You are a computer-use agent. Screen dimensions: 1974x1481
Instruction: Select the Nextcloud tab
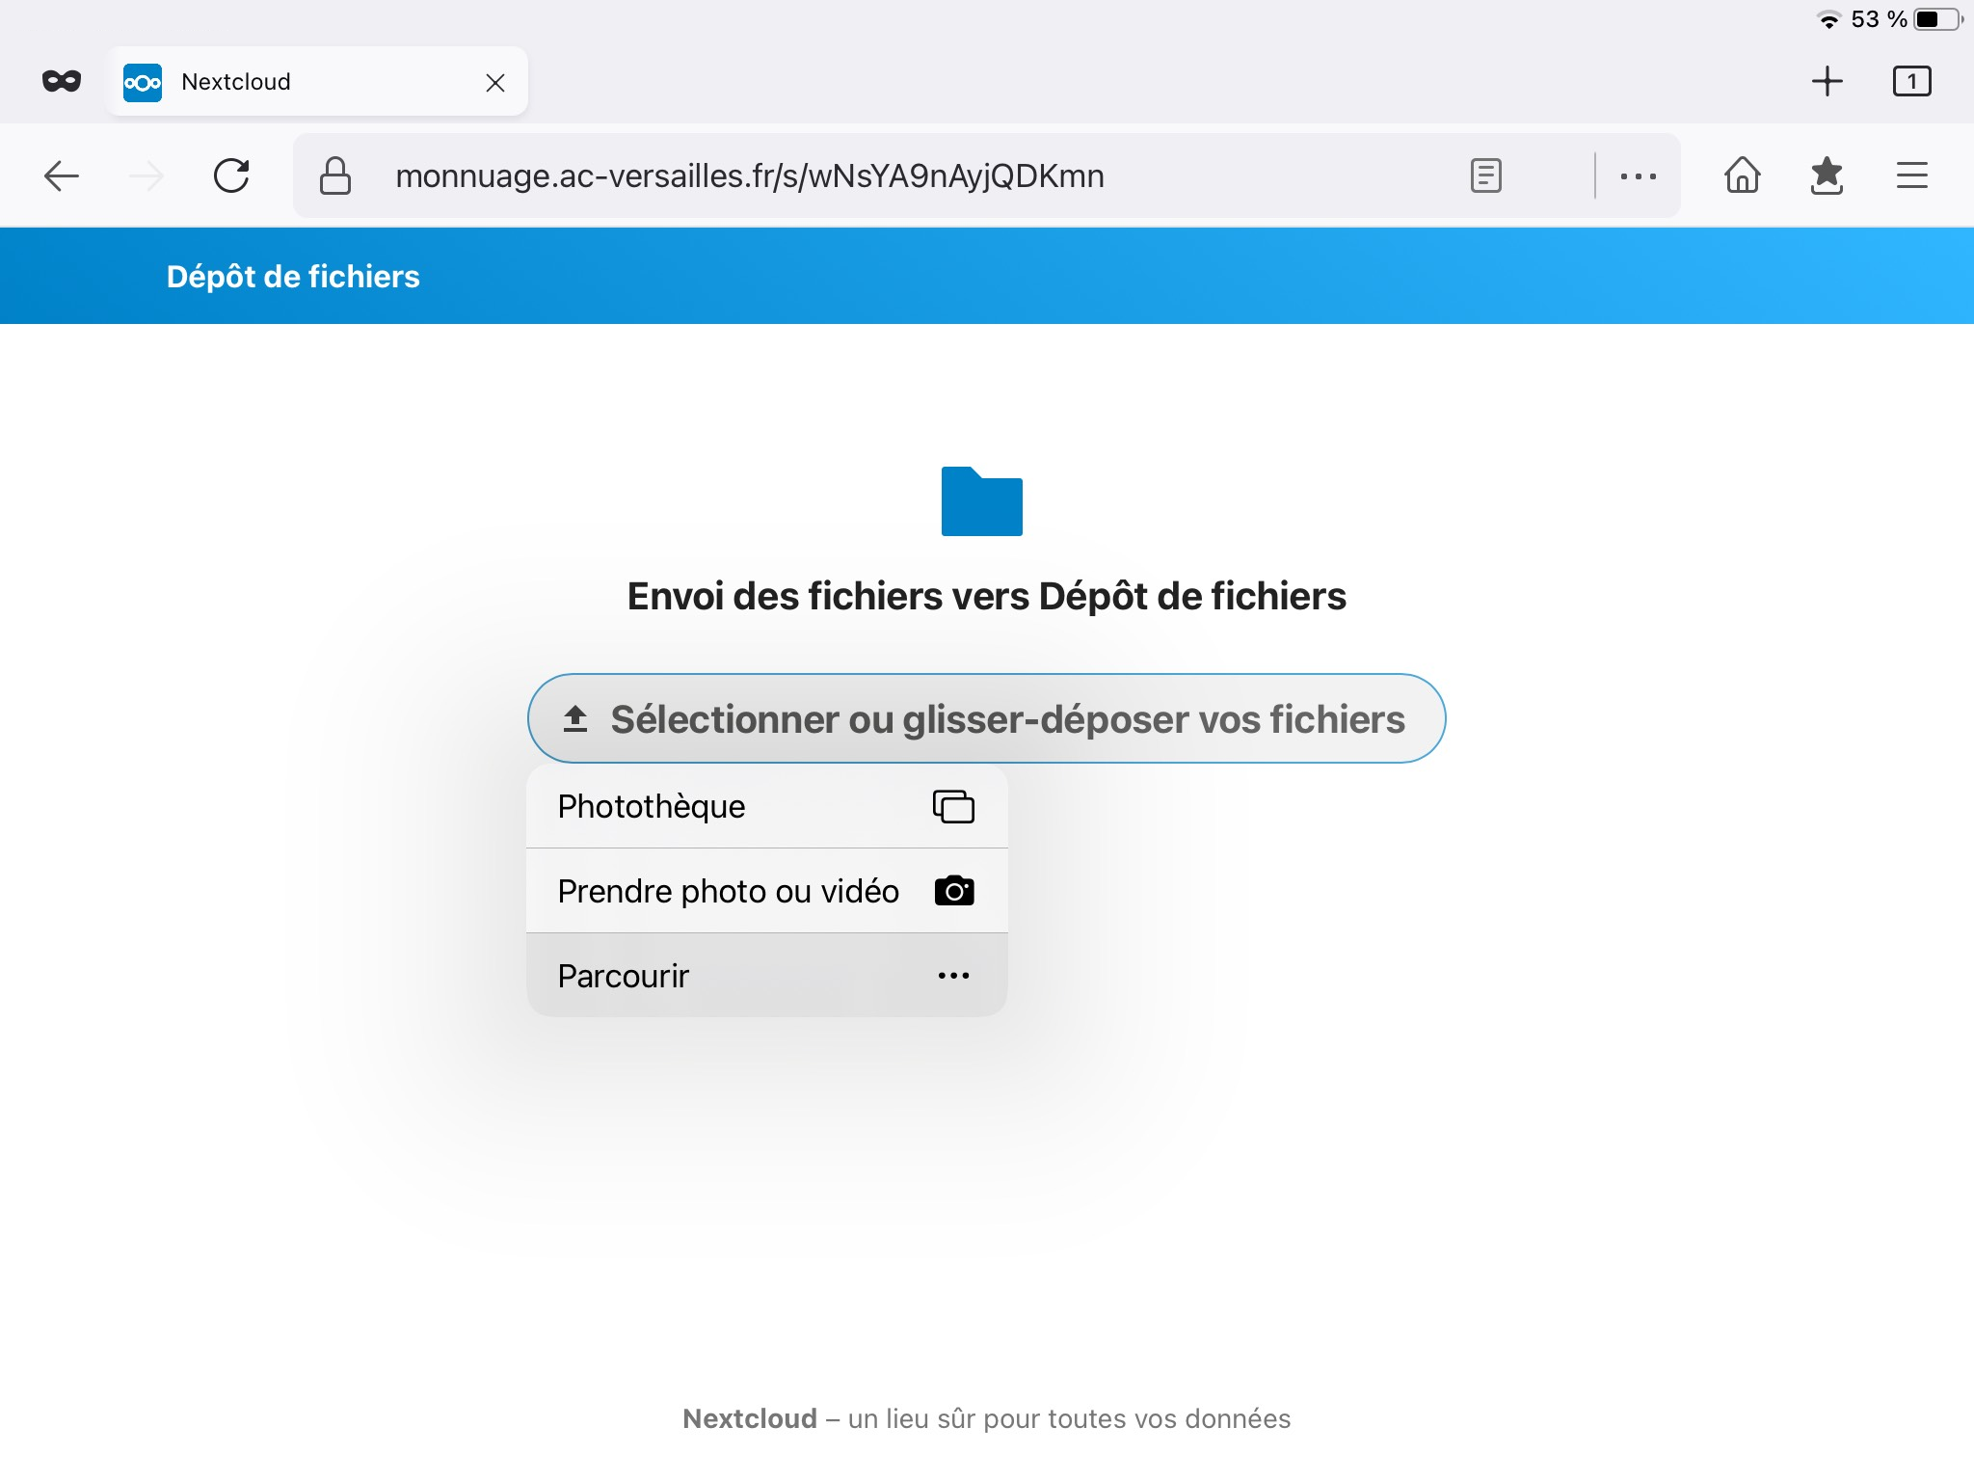(289, 82)
